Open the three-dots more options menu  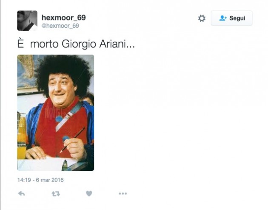(x=123, y=193)
